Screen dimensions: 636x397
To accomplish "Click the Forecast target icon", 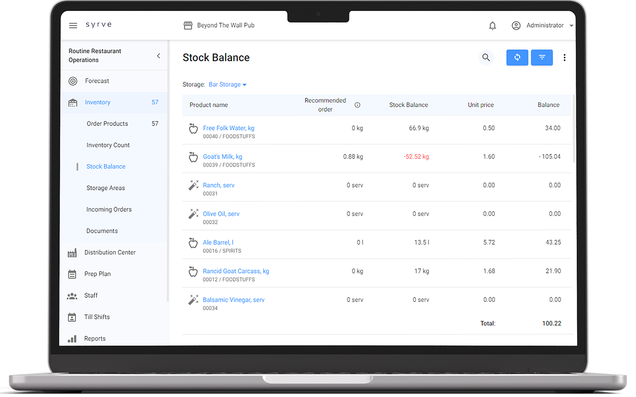I will 73,81.
